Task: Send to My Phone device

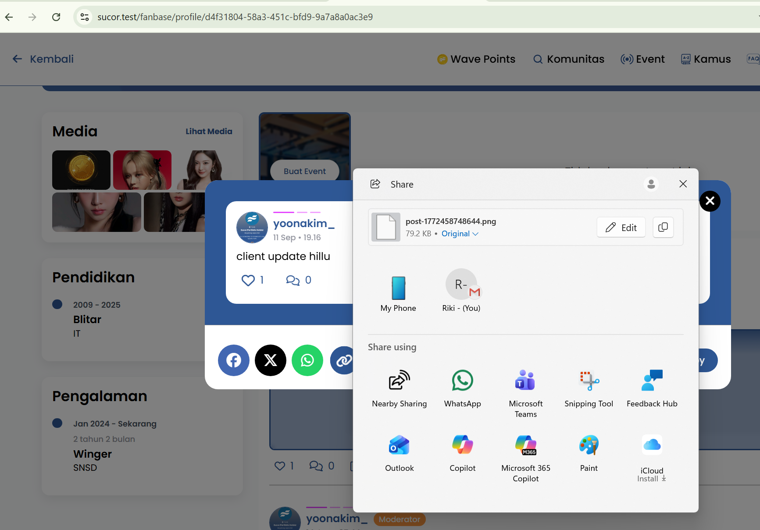Action: point(398,293)
